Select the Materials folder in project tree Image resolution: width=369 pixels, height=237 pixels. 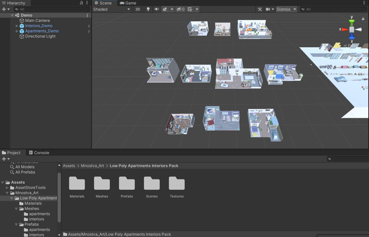click(x=33, y=203)
